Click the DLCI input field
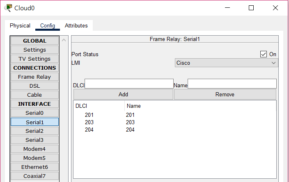 click(x=129, y=84)
